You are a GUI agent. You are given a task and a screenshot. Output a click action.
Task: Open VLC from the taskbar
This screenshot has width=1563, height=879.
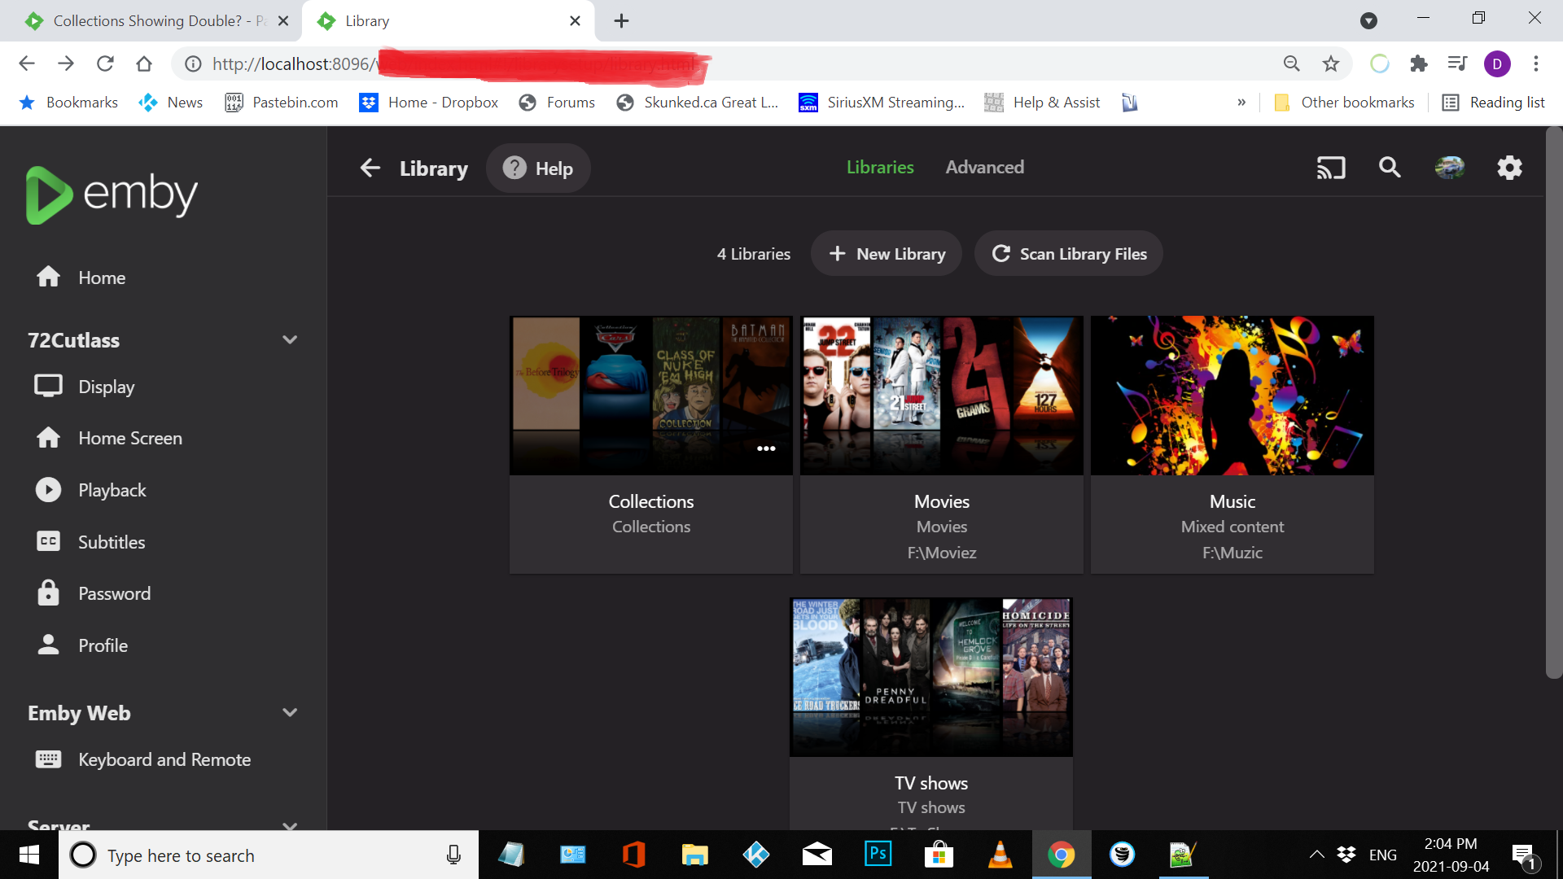[x=1000, y=855]
